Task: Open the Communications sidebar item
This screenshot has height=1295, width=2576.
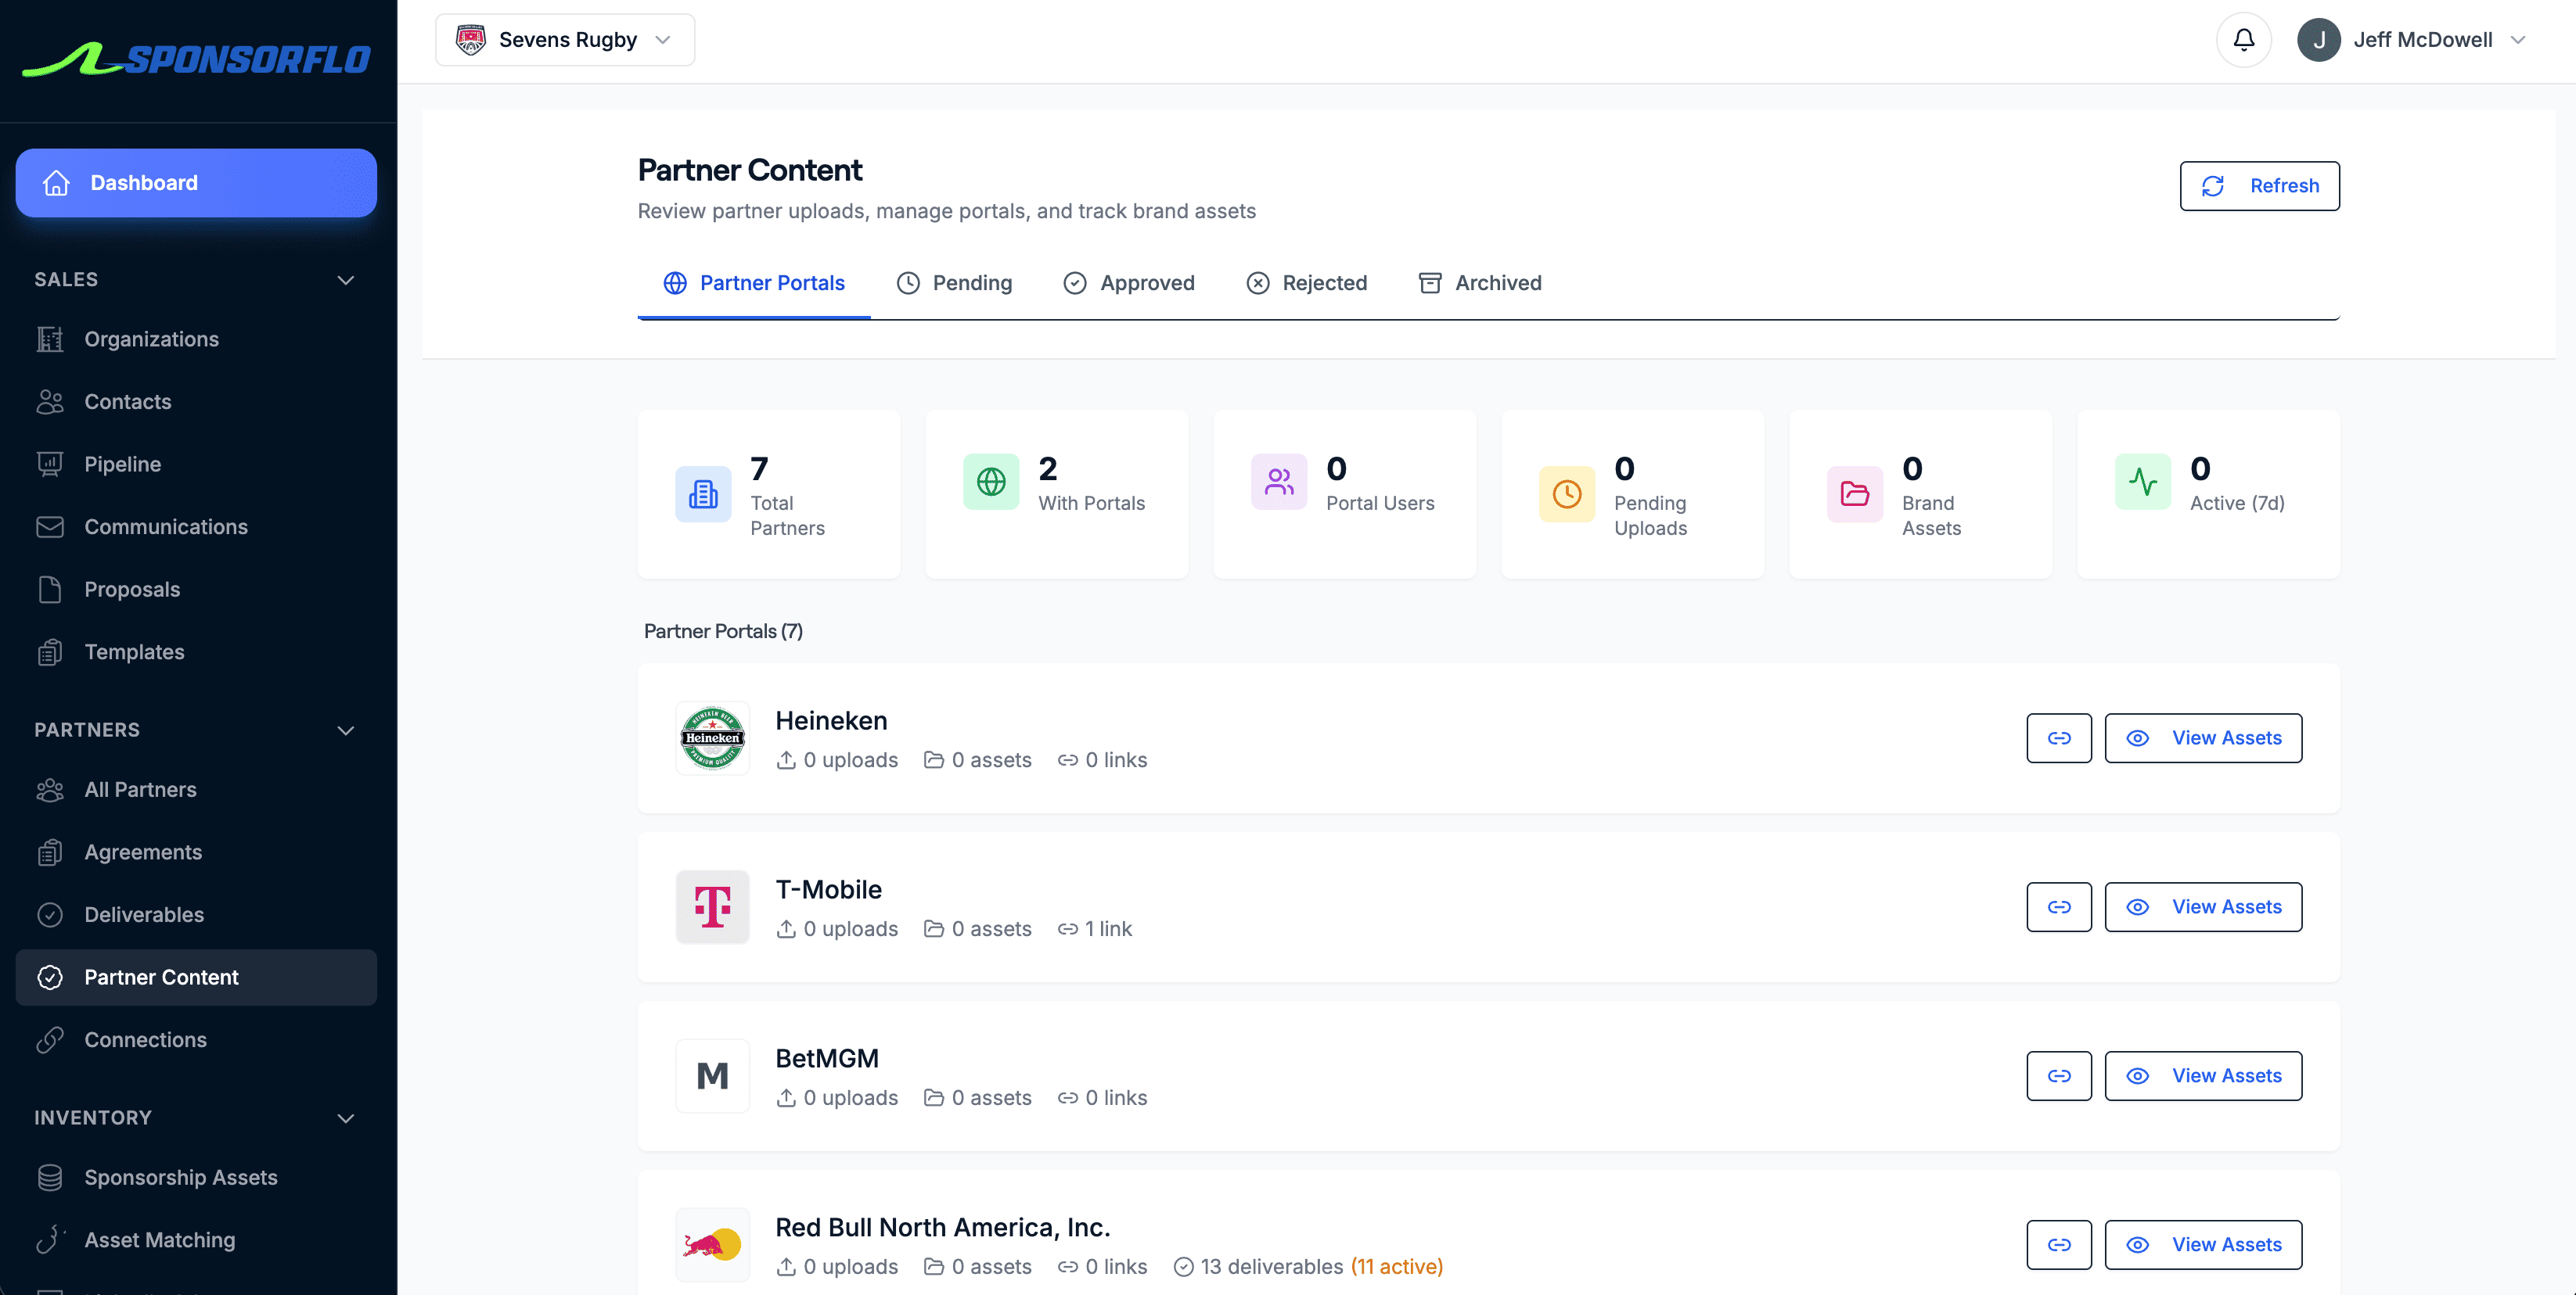Action: point(166,526)
